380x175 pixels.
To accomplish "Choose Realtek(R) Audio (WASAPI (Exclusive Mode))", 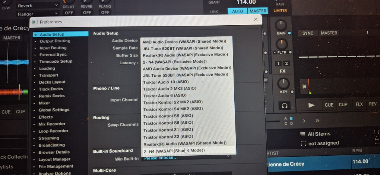I will pyautogui.click(x=185, y=55).
